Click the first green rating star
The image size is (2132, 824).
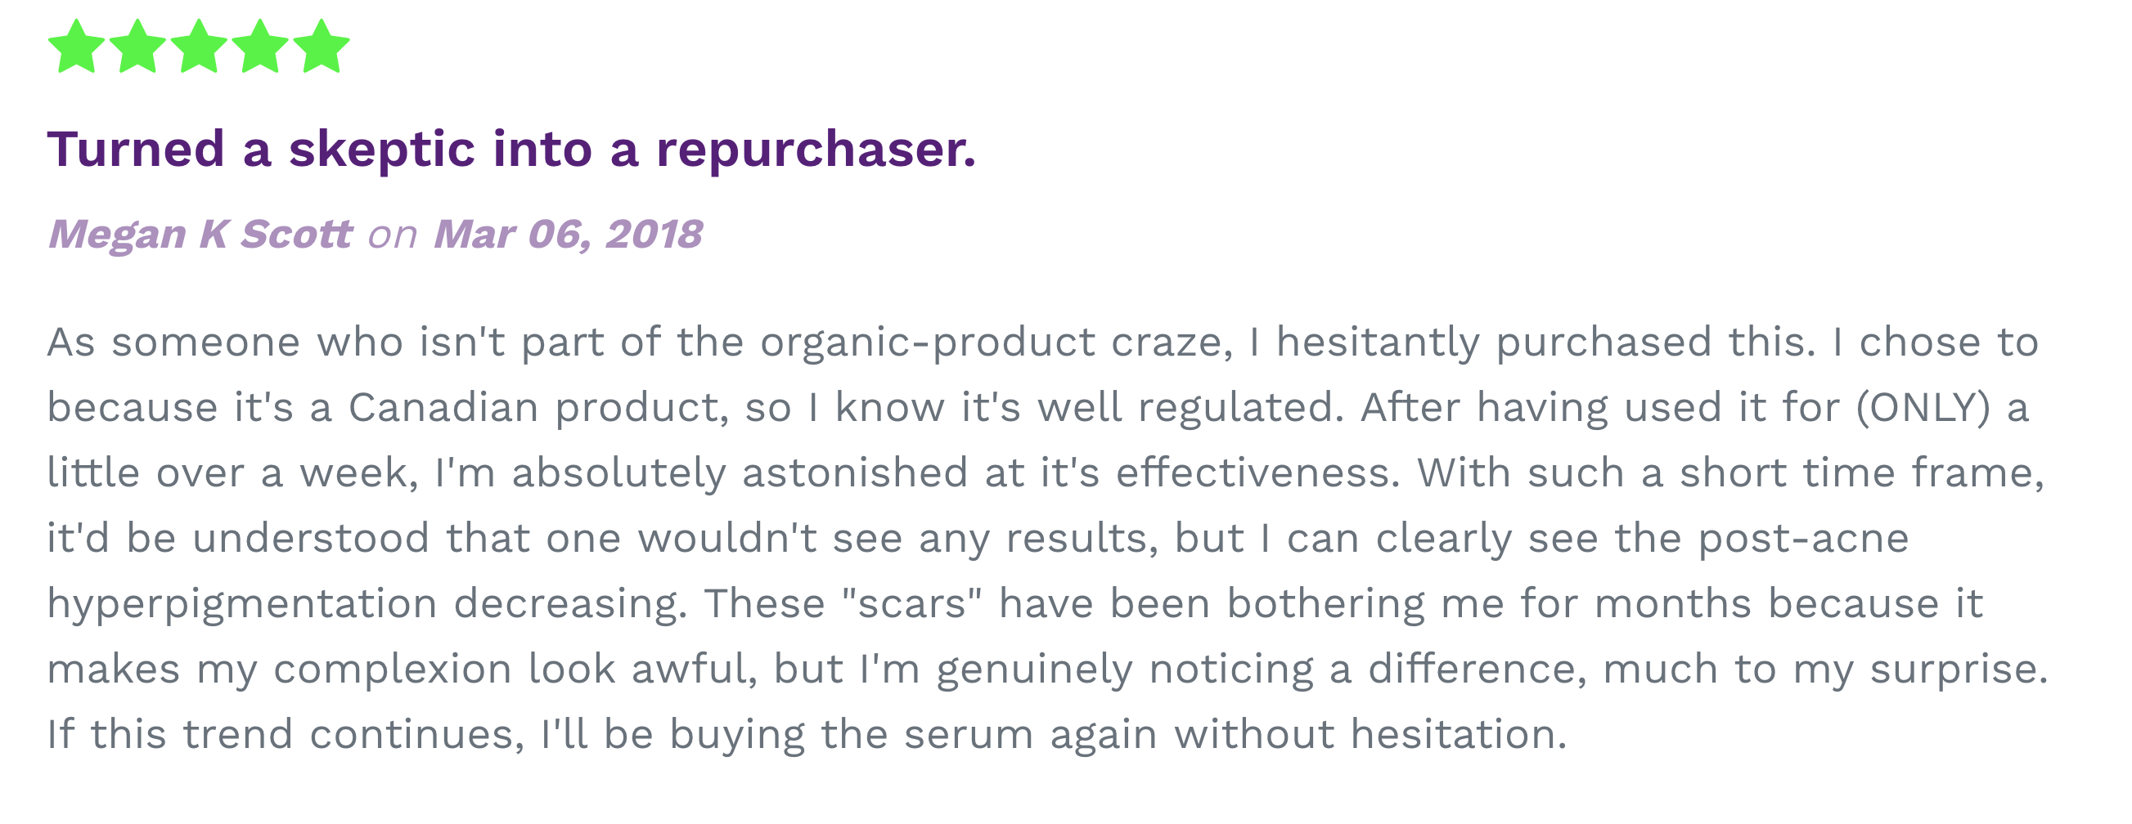coord(76,47)
